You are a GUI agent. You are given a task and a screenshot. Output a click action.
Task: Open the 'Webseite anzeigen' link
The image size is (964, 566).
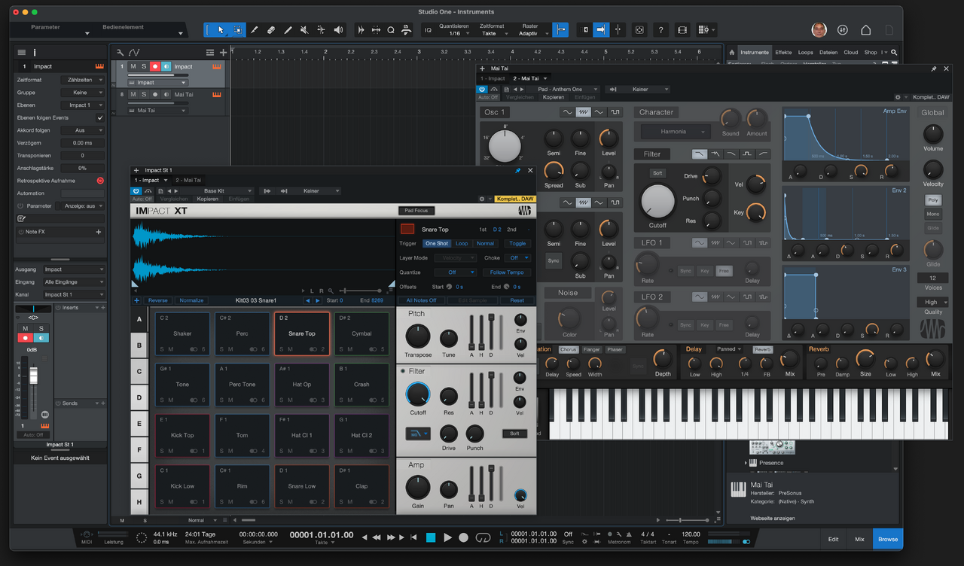[773, 519]
